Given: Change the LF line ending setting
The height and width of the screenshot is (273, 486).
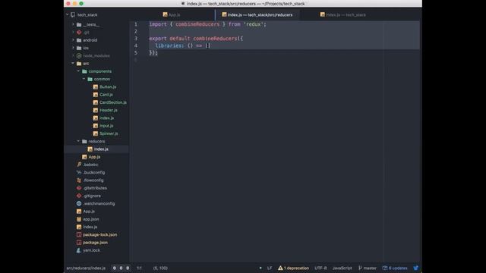Looking at the screenshot, I should [270, 268].
